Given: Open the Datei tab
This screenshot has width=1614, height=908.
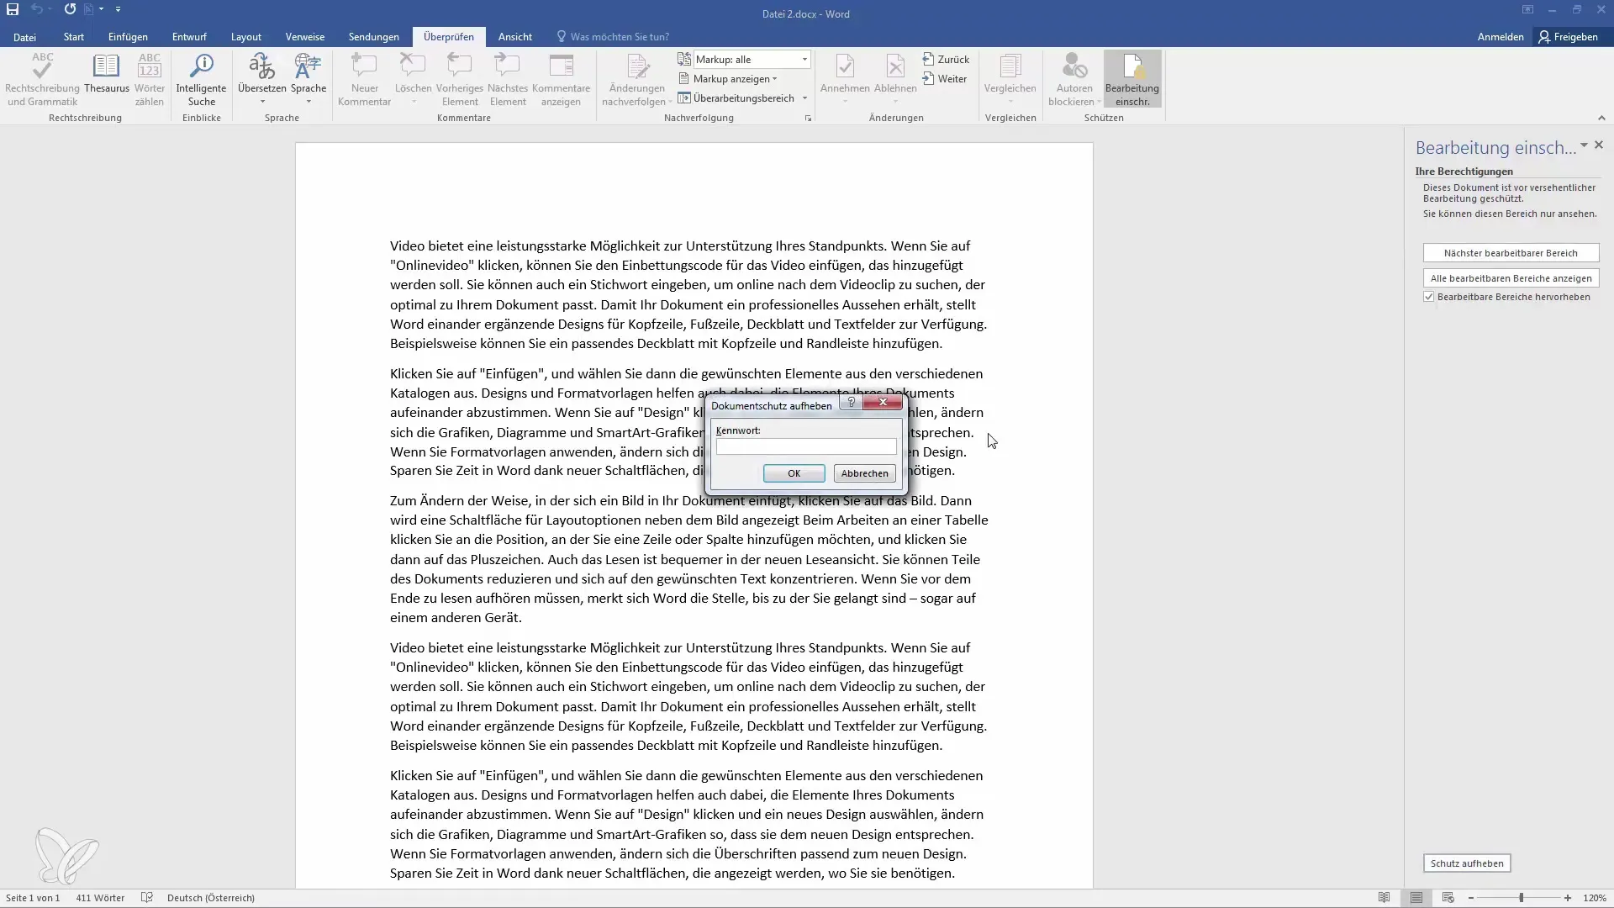Looking at the screenshot, I should point(24,37).
